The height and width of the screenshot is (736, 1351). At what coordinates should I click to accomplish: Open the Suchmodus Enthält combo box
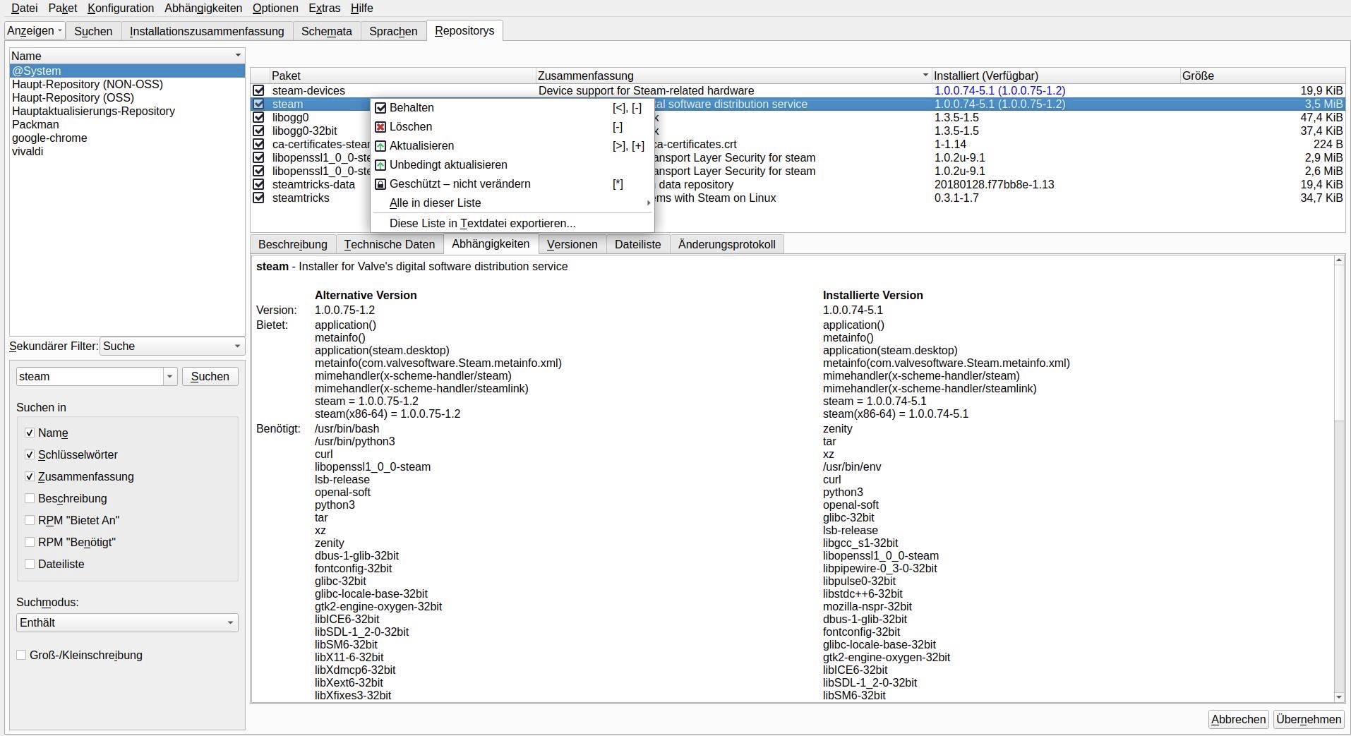tap(127, 622)
